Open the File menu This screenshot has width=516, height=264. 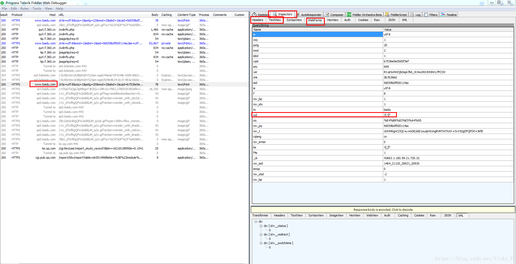click(5, 9)
